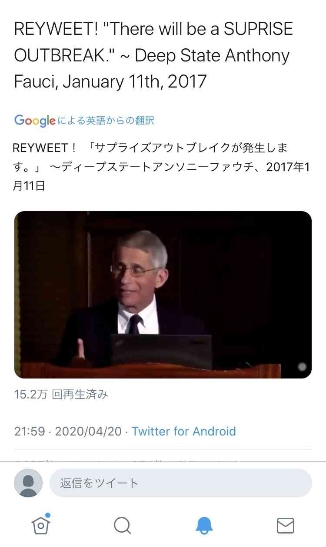
Task: Play the Anthony Fauci video
Action: tap(163, 295)
